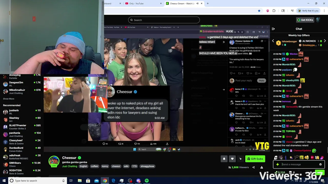Report the stream via the warning triangle icon
The image size is (328, 184).
[x=262, y=167]
